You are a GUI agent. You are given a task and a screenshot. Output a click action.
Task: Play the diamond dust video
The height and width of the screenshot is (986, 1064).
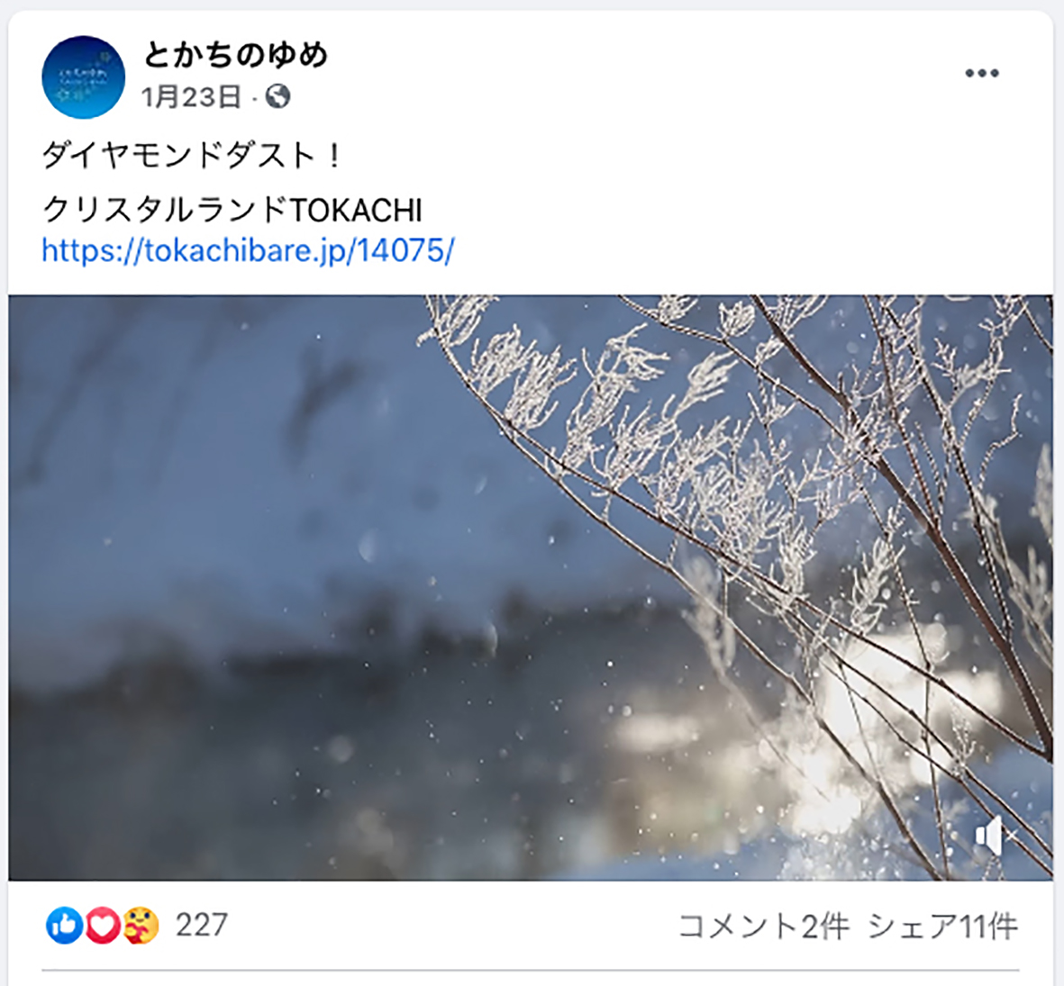tap(531, 587)
